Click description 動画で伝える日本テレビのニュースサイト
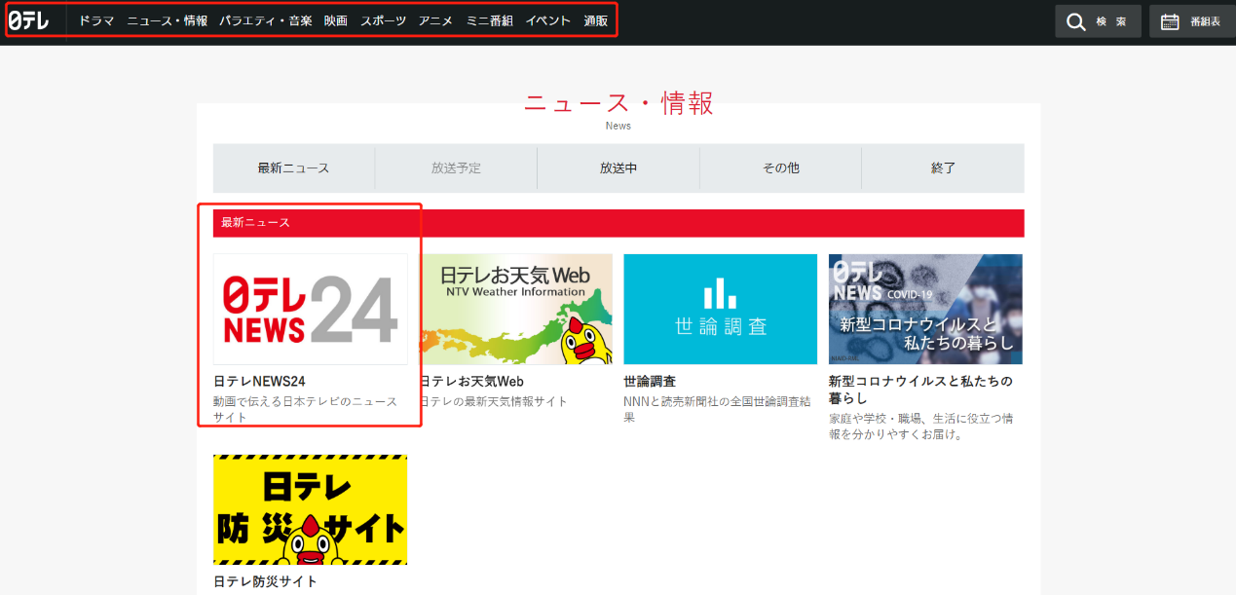 305,409
